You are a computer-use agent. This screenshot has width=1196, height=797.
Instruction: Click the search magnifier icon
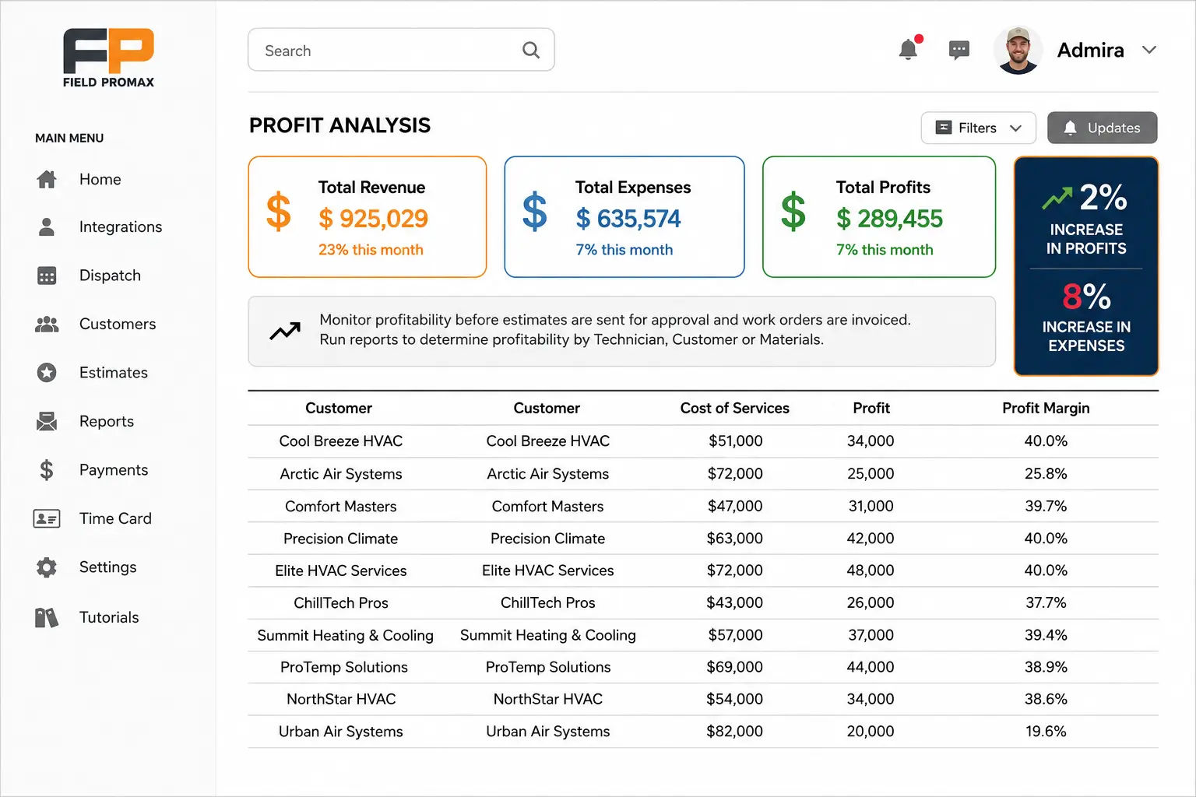(x=531, y=50)
